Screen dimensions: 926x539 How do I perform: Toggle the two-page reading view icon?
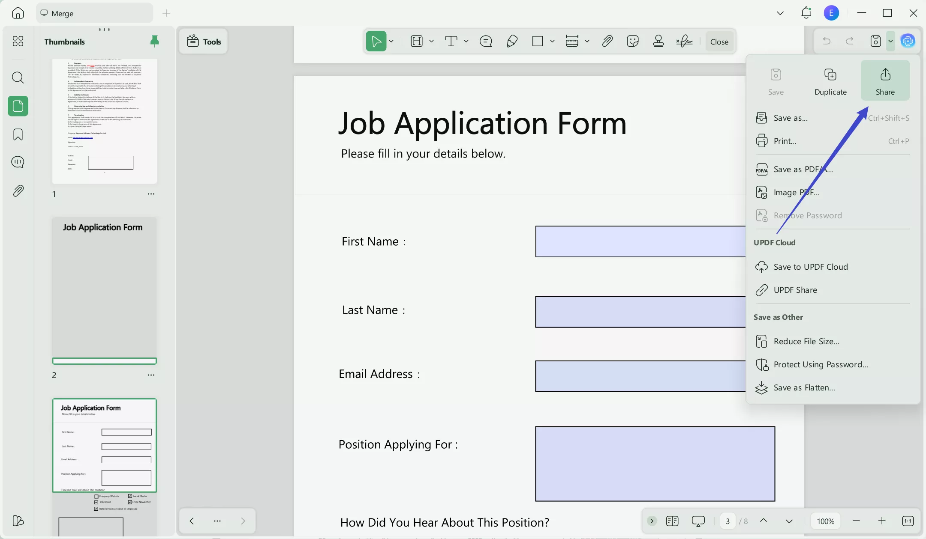click(x=672, y=521)
